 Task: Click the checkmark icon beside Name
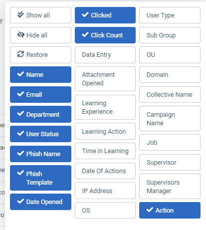pyautogui.click(x=20, y=74)
